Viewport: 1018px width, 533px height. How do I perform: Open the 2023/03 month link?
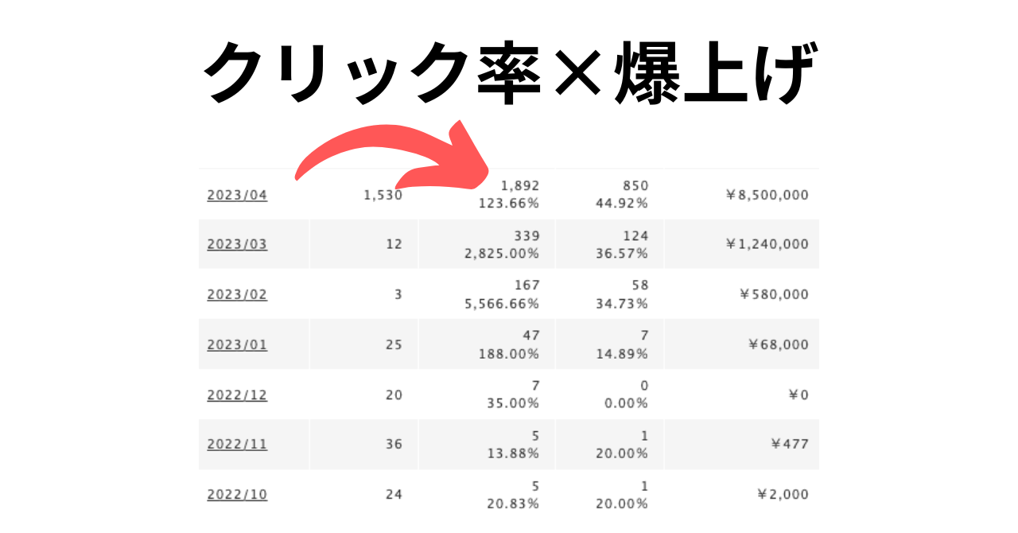(x=237, y=244)
